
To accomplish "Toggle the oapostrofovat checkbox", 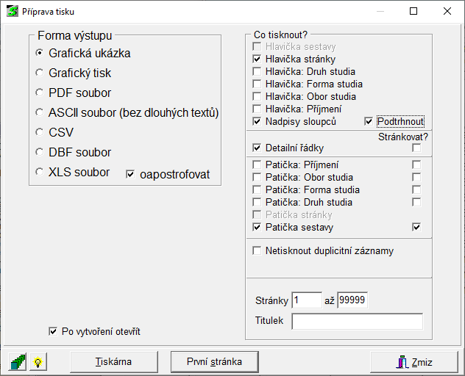I will (x=131, y=175).
